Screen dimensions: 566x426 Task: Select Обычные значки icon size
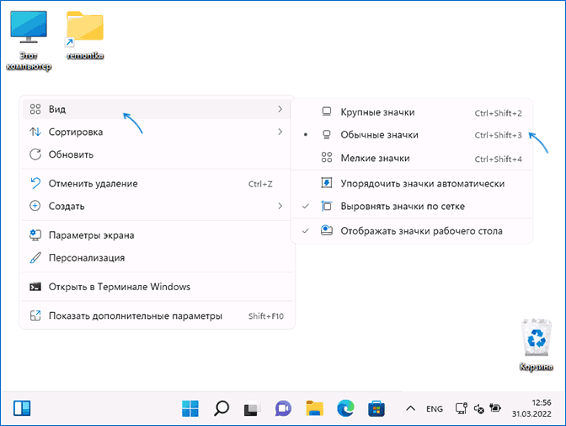pos(412,135)
